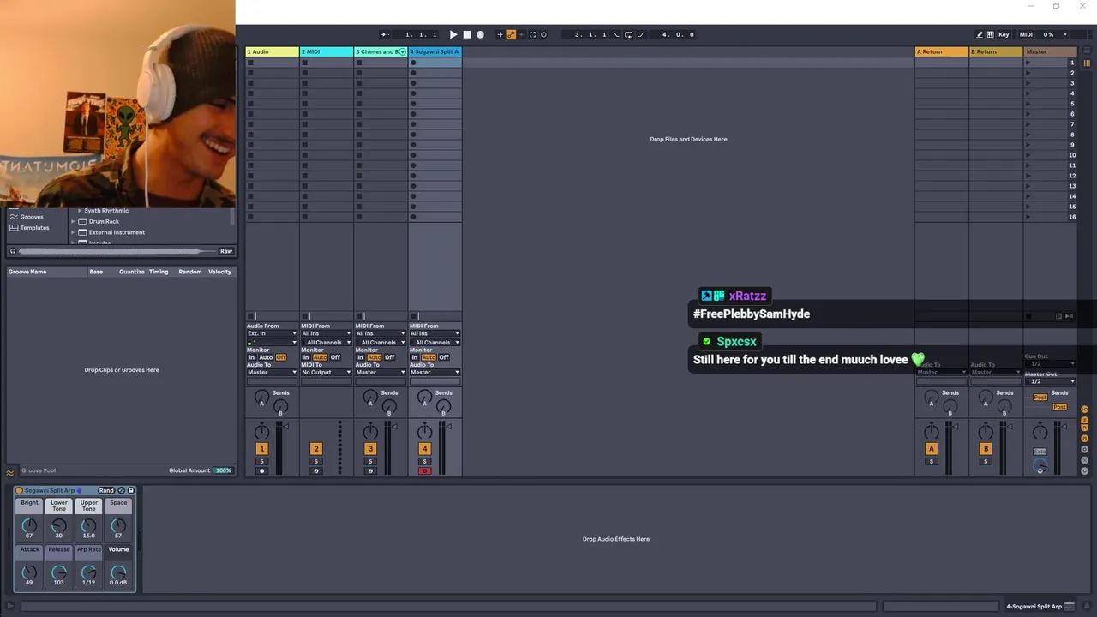Open MIDI From All Ins on track 2
This screenshot has width=1097, height=617.
point(326,333)
